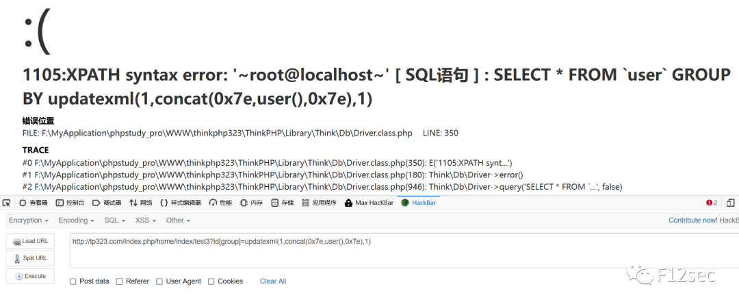This screenshot has width=739, height=306.
Task: Click the 'LINE: 350' text
Action: (x=440, y=133)
